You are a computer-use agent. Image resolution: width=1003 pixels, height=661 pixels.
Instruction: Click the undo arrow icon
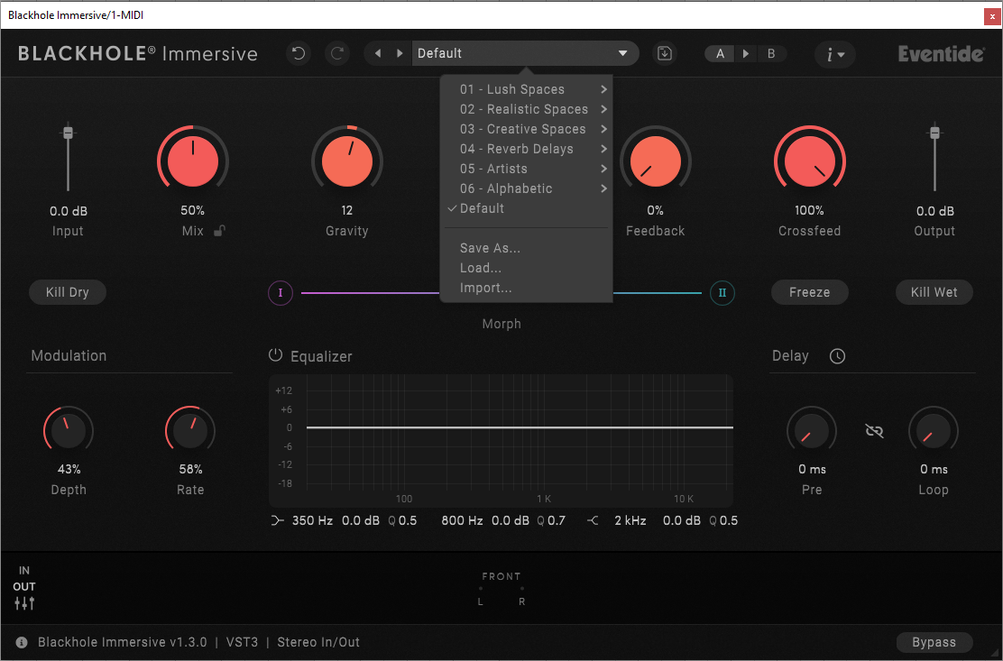click(x=298, y=53)
